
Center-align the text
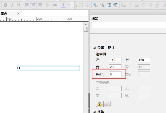[x=34, y=5]
